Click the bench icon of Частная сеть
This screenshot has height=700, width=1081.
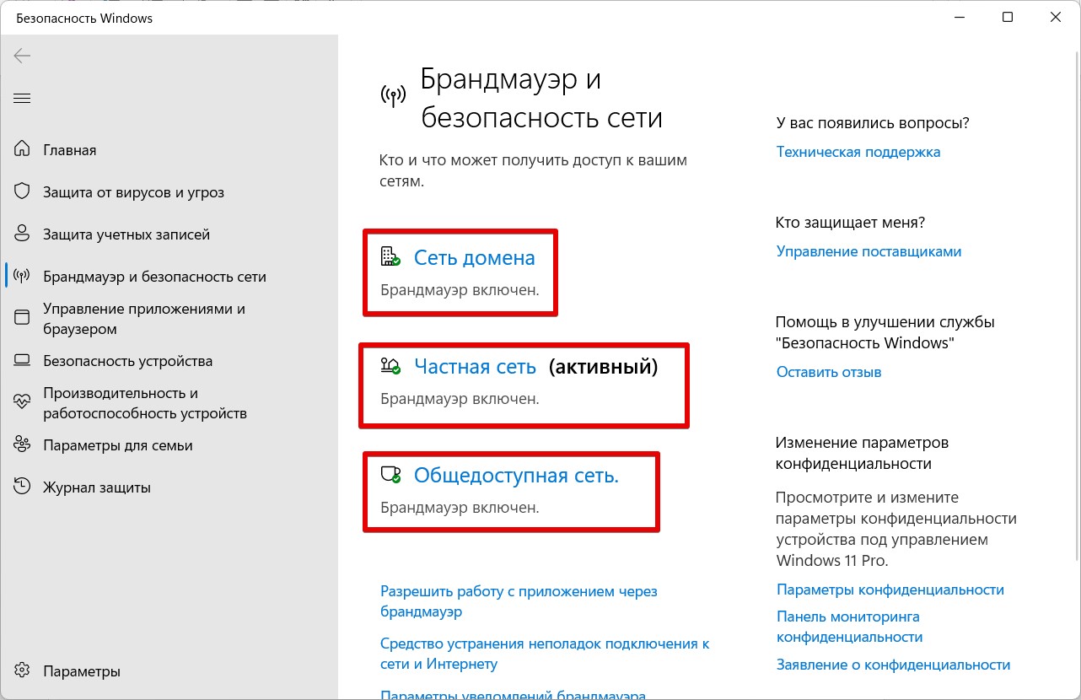(x=390, y=366)
